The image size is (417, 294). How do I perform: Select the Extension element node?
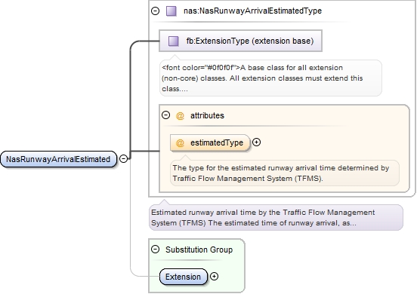tap(184, 277)
